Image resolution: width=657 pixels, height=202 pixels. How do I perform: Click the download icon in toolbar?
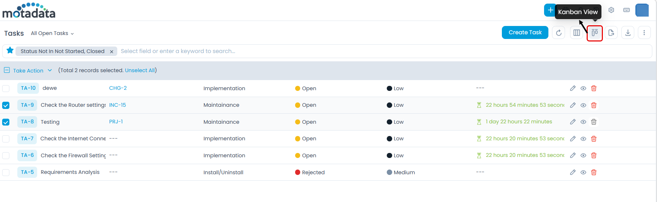click(x=628, y=33)
